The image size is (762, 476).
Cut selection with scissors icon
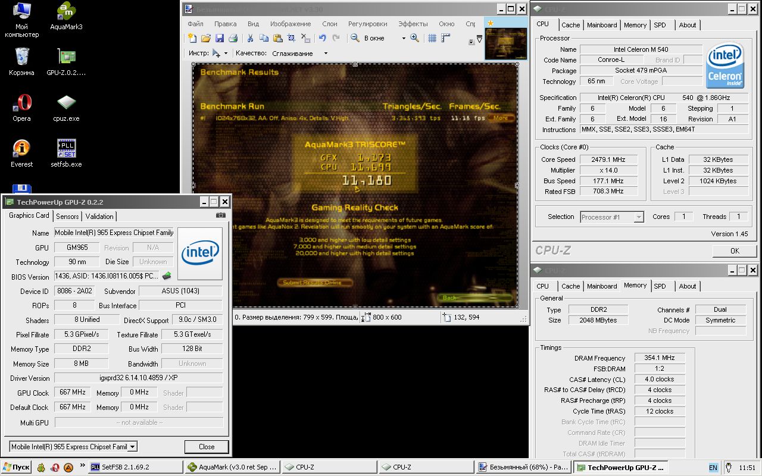[x=251, y=38]
